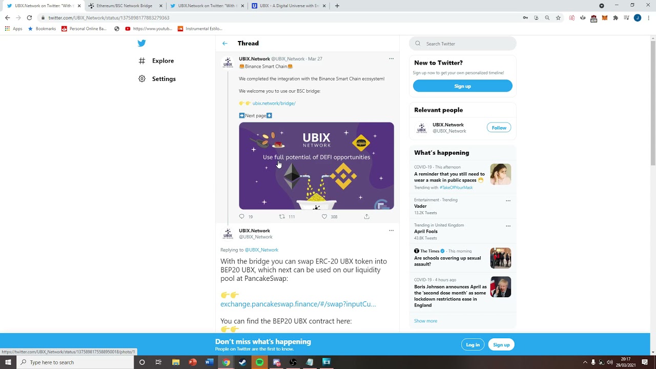Open UBIX.Network profile in Relevant people
Screen dimensions: 656x369
(448, 125)
